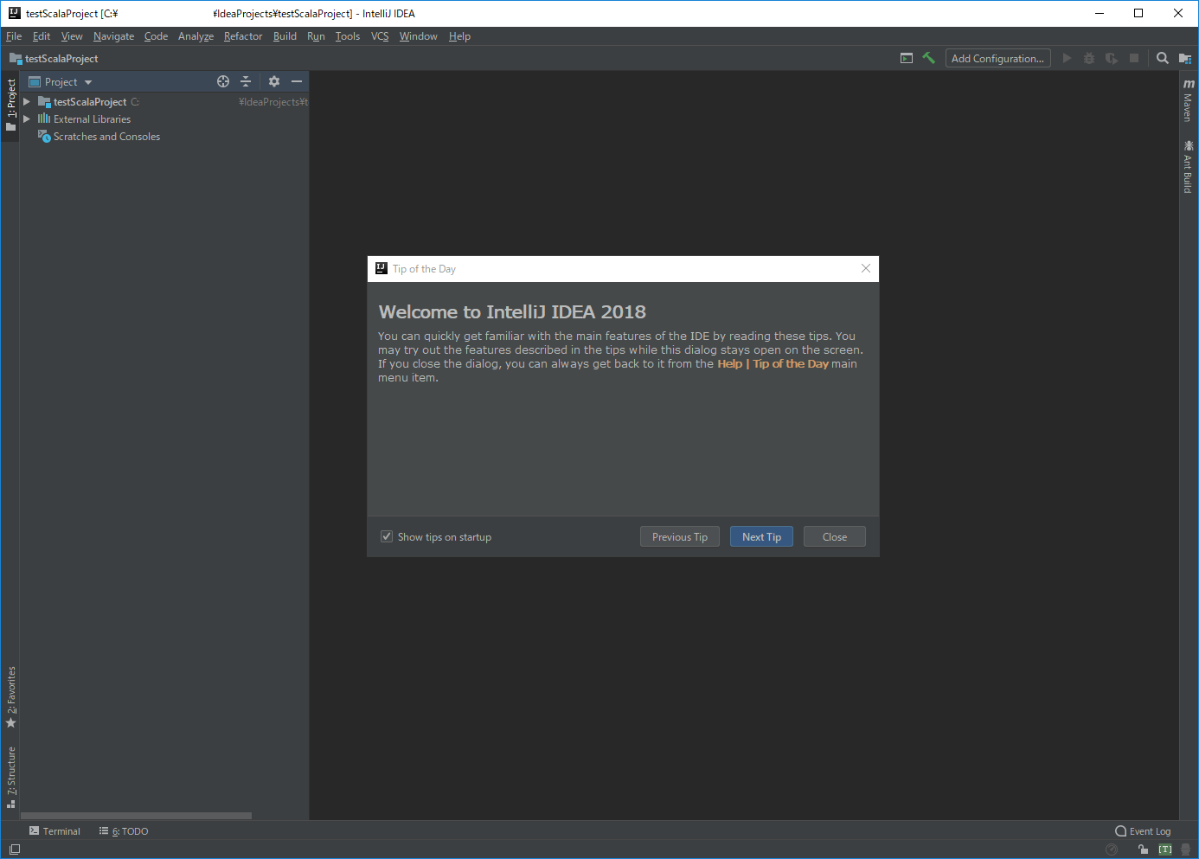This screenshot has width=1199, height=859.
Task: Click the hector inspector hat icon
Action: (1186, 849)
